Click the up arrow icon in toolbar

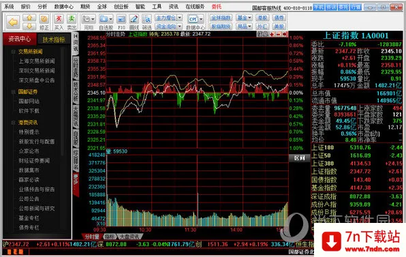(29, 18)
